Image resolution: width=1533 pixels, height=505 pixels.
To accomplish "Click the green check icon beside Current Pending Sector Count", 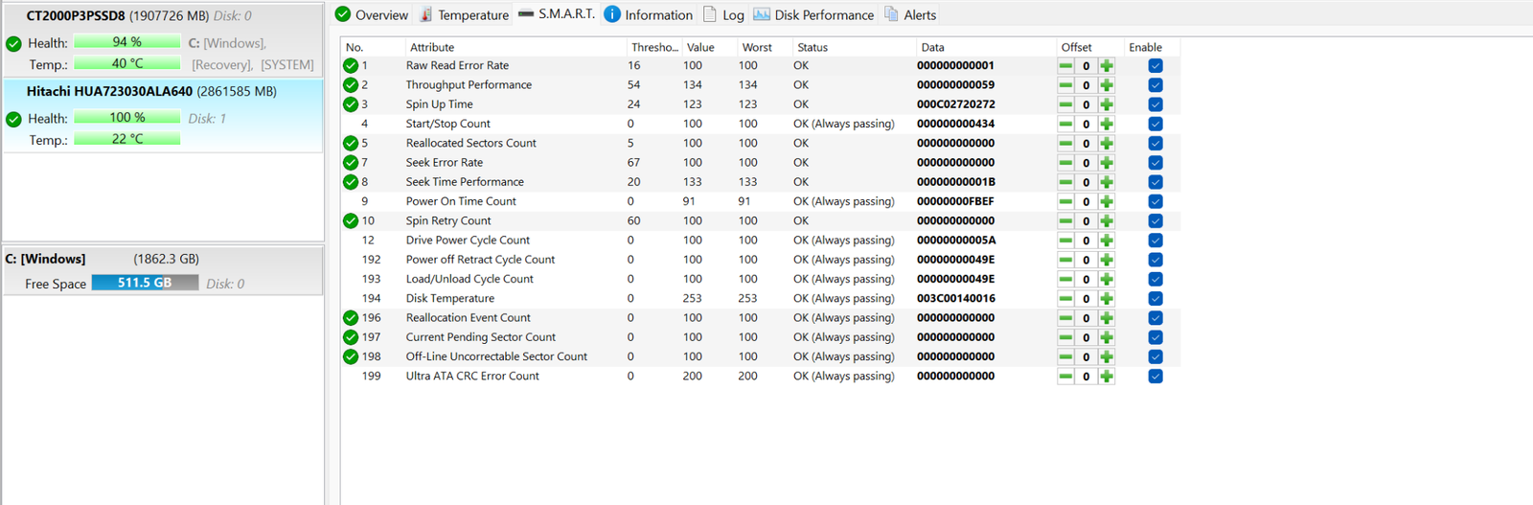I will (x=351, y=337).
